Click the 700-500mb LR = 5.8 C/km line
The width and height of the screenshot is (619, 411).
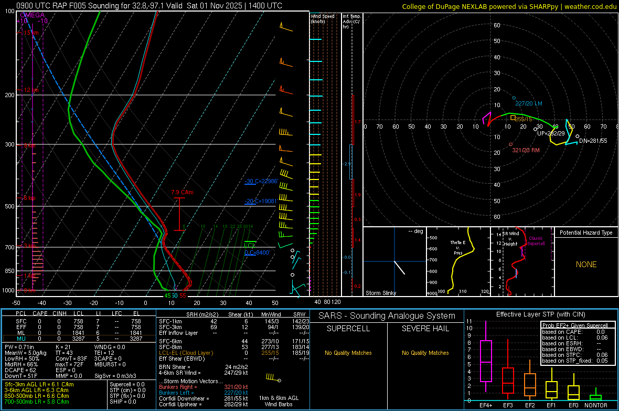[36, 402]
